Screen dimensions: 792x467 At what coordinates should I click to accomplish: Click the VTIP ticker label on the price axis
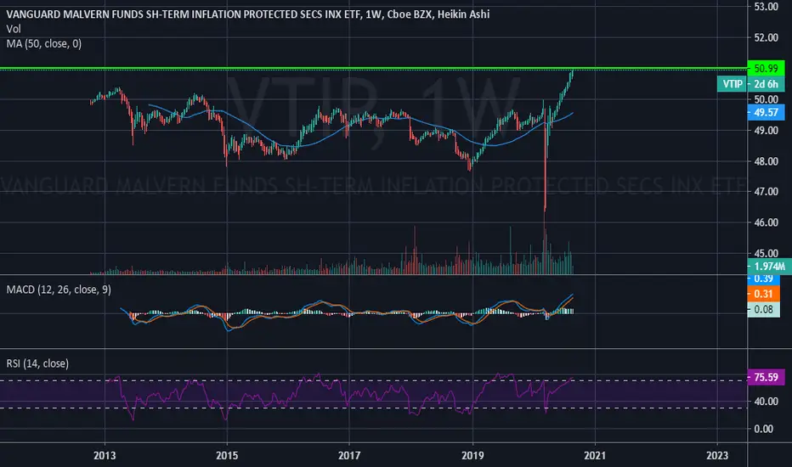click(733, 84)
